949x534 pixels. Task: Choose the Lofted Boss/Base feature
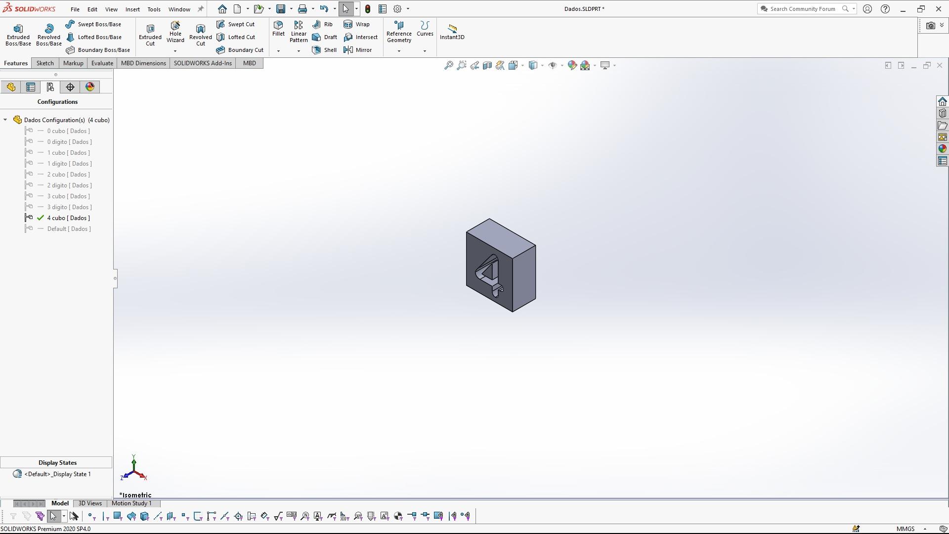(93, 37)
